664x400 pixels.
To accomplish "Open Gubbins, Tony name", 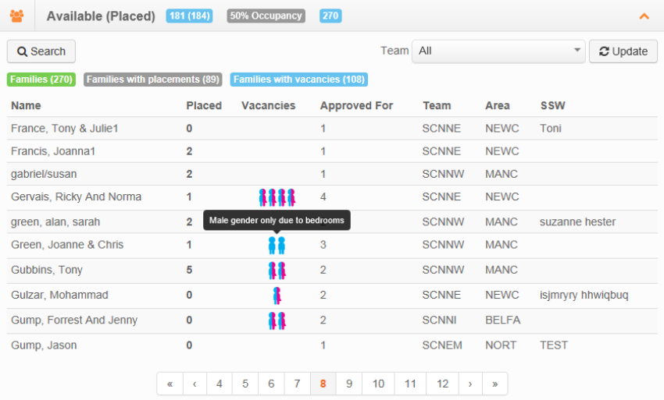I will [x=47, y=270].
